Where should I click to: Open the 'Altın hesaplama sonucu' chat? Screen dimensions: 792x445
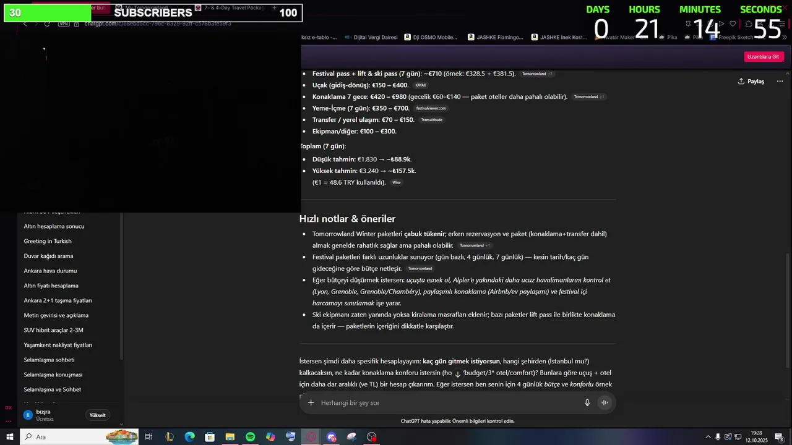pos(54,226)
